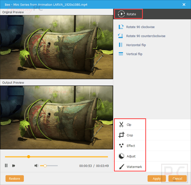Pause the video playback
Screen dimensions: 191x185
pyautogui.click(x=6, y=165)
